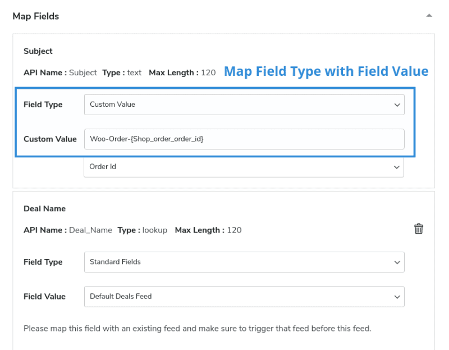The height and width of the screenshot is (350, 449).
Task: Click chevron arrow of Order Id dropdown
Action: click(x=397, y=167)
